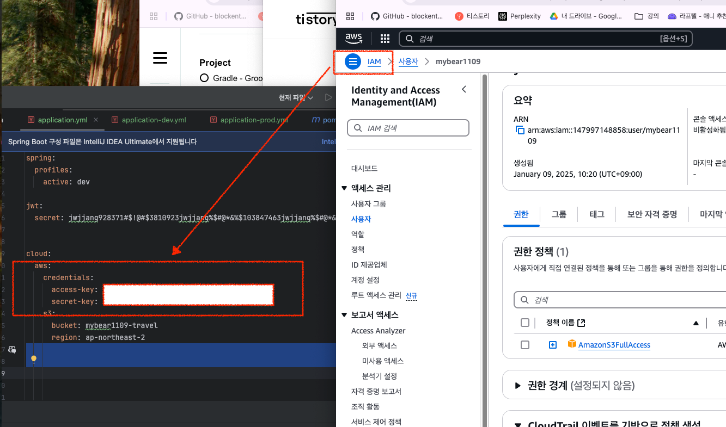The width and height of the screenshot is (726, 427).
Task: Open 정책 in the IAM sidebar
Action: pos(358,249)
